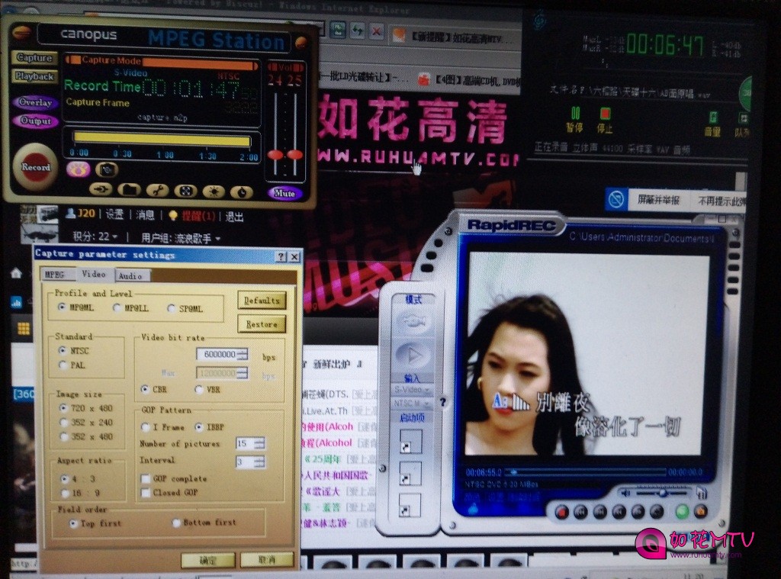Image resolution: width=781 pixels, height=579 pixels.
Task: Open the wrench settings icon in MPEG Station
Action: 157,191
